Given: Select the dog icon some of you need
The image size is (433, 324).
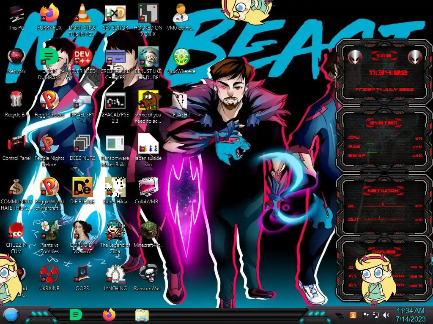Looking at the screenshot, I should coord(148,108).
